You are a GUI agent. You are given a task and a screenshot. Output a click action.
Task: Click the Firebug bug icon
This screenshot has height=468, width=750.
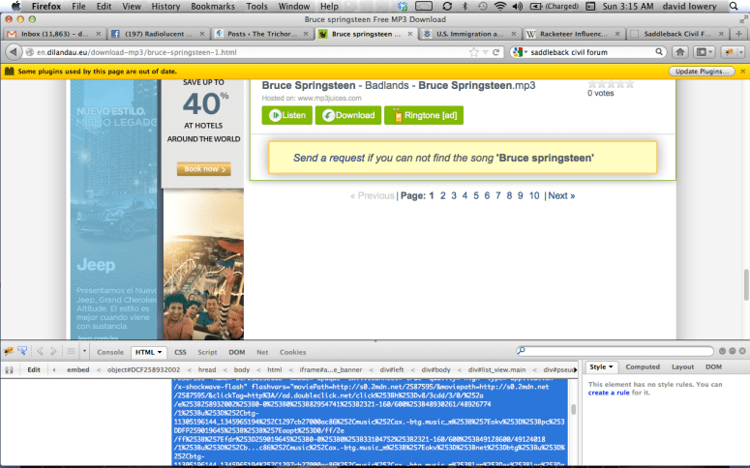coord(9,352)
